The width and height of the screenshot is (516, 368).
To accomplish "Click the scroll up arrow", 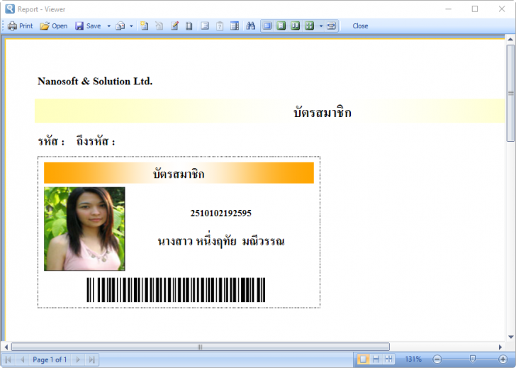I will (x=510, y=40).
